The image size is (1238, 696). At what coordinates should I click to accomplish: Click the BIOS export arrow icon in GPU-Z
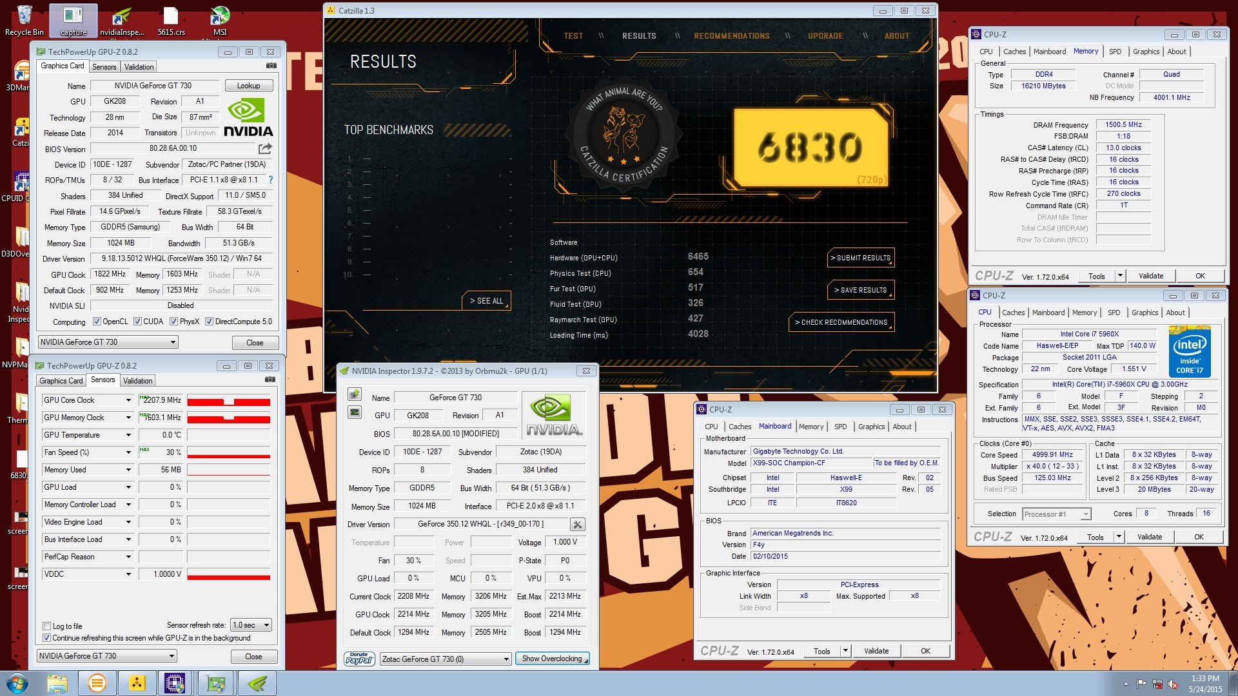click(265, 149)
